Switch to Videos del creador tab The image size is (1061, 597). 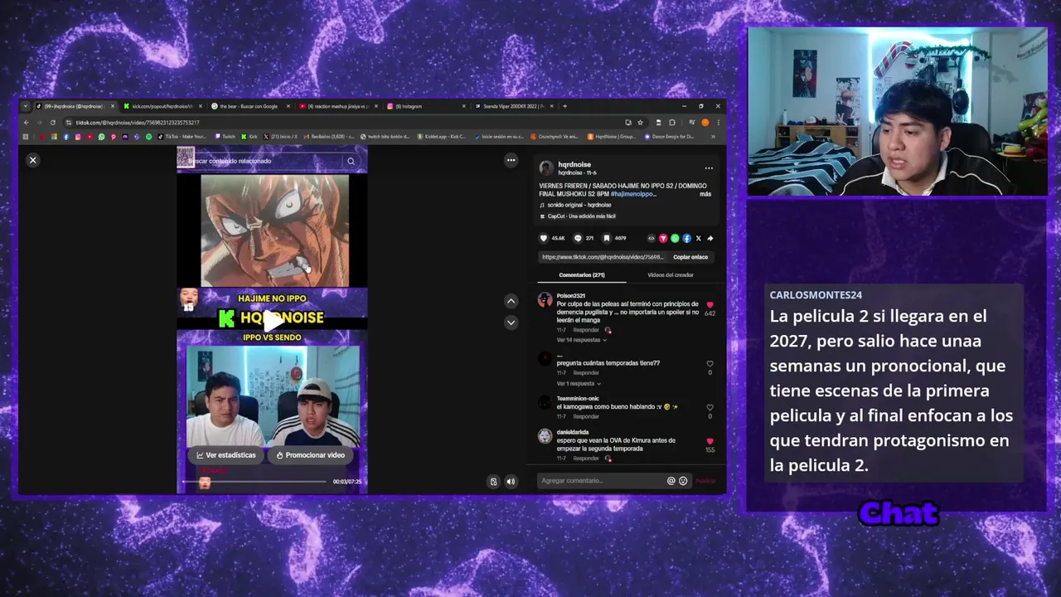pos(671,275)
